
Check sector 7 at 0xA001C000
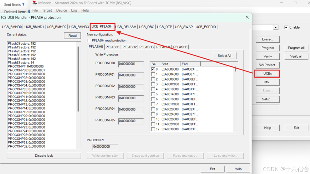tap(153, 104)
